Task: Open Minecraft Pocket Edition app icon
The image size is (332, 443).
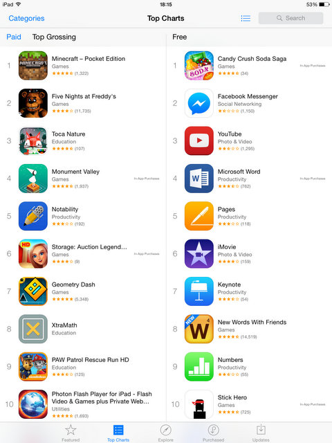Action: click(x=33, y=66)
